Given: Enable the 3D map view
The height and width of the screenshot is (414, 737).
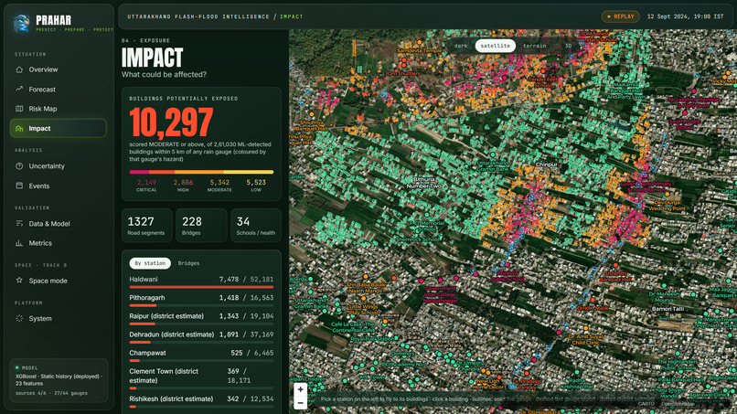Looking at the screenshot, I should click(568, 46).
